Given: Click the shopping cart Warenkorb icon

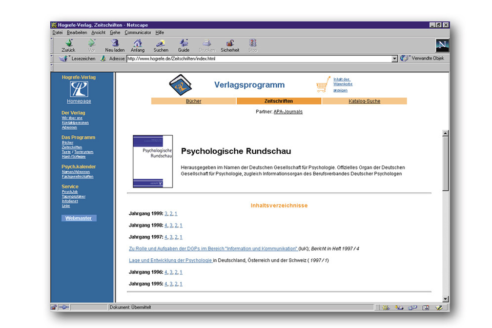Looking at the screenshot, I should point(323,85).
